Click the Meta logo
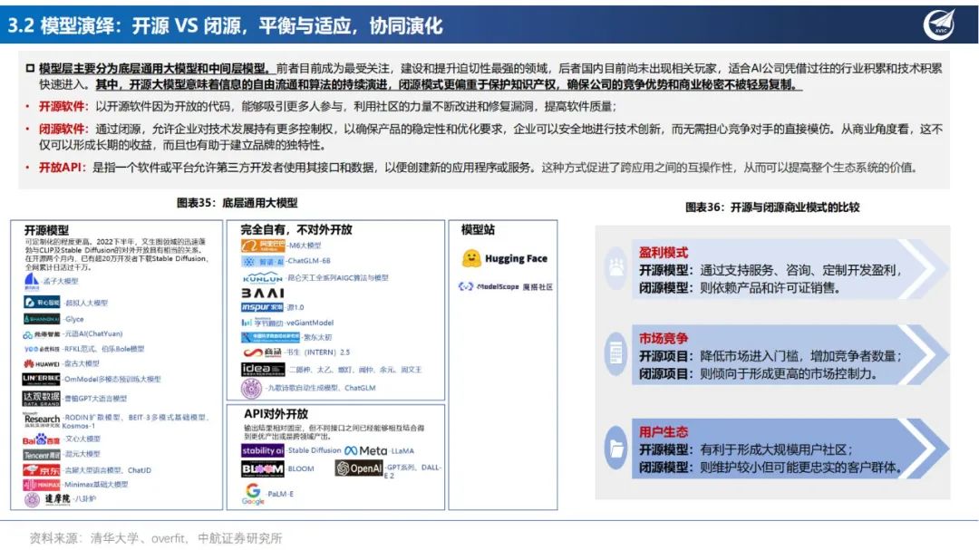Image resolution: width=979 pixels, height=550 pixels. coord(366,450)
